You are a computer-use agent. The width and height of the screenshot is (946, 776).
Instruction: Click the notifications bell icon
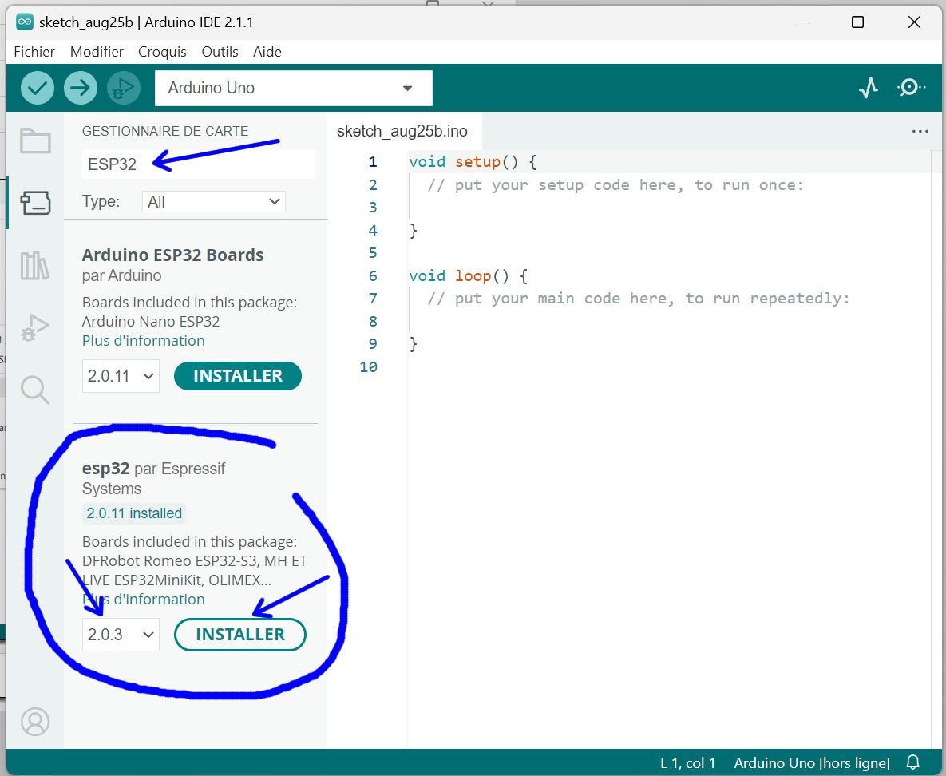click(912, 762)
